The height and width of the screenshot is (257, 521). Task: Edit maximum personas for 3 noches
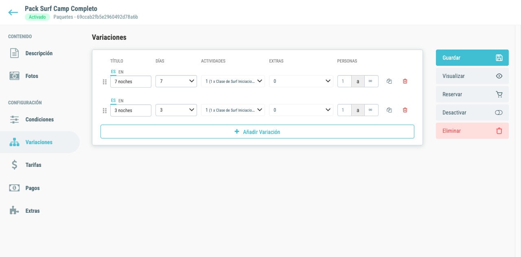click(371, 110)
